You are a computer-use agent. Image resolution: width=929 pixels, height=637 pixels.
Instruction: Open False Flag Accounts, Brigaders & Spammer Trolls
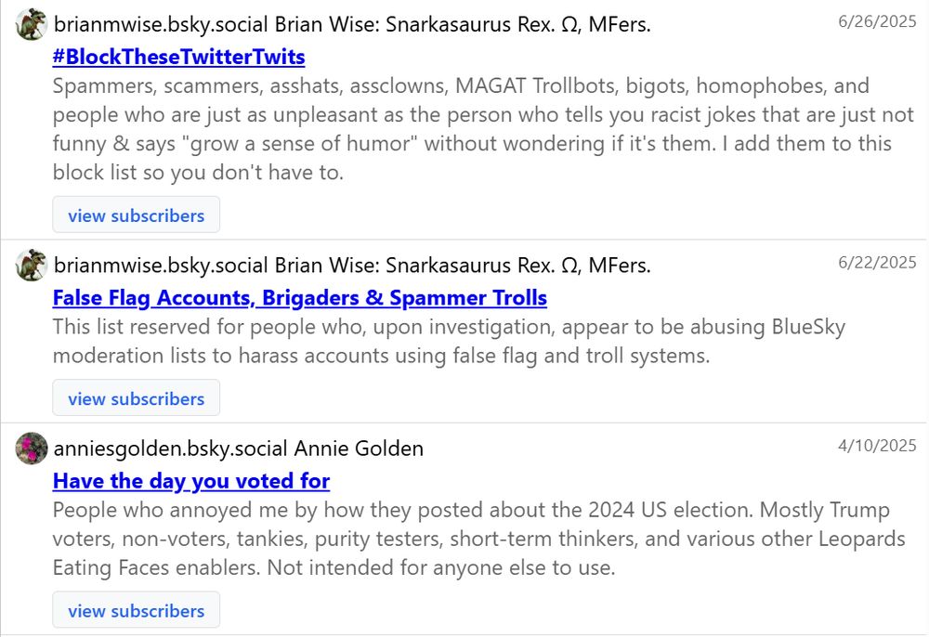click(299, 298)
